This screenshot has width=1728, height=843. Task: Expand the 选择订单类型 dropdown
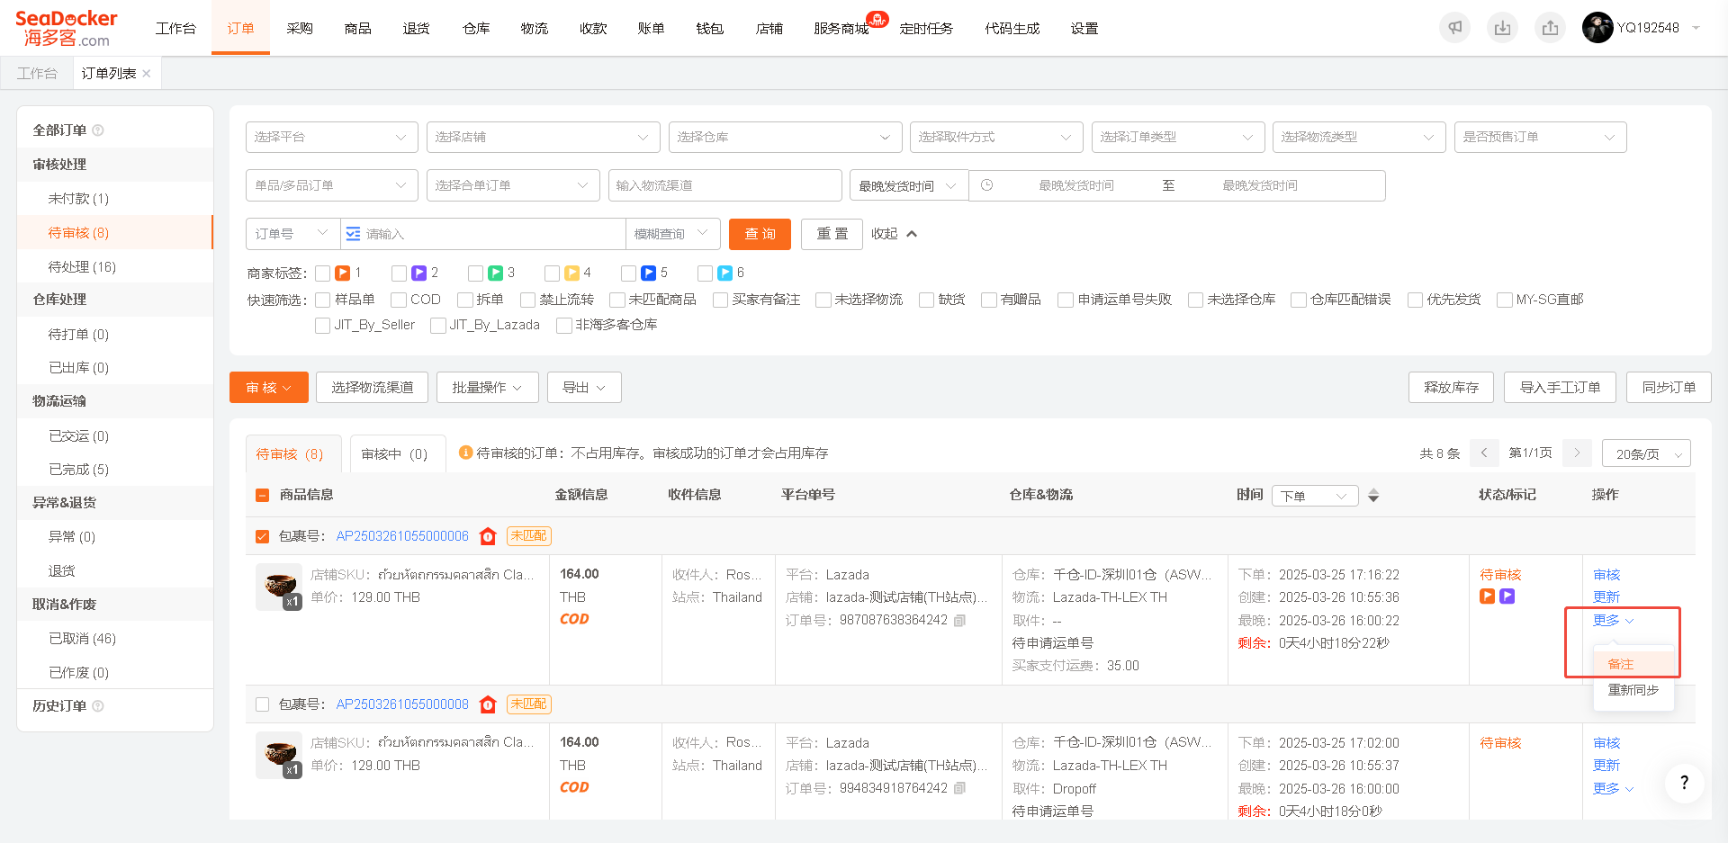pyautogui.click(x=1178, y=137)
